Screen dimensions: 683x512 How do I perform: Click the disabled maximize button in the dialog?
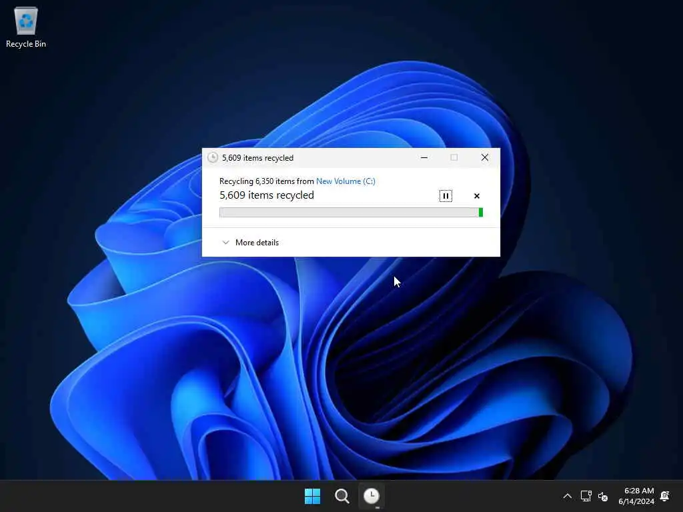point(454,157)
